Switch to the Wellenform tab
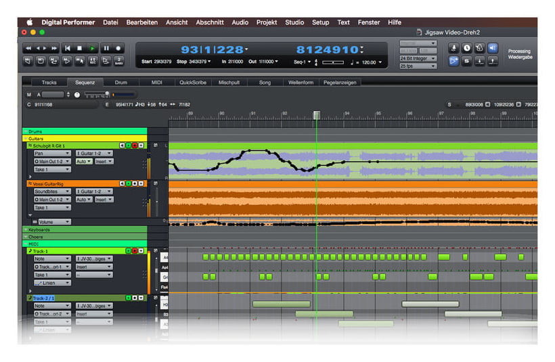The height and width of the screenshot is (362, 555). (x=301, y=83)
